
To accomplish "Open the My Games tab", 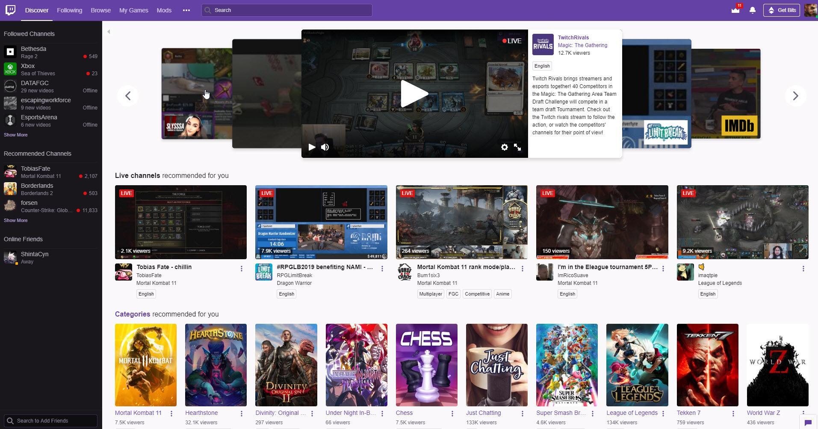I will coord(133,10).
